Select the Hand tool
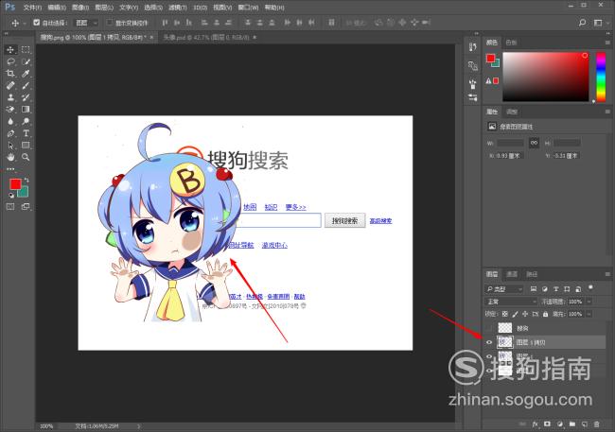615x432 pixels. click(10, 157)
